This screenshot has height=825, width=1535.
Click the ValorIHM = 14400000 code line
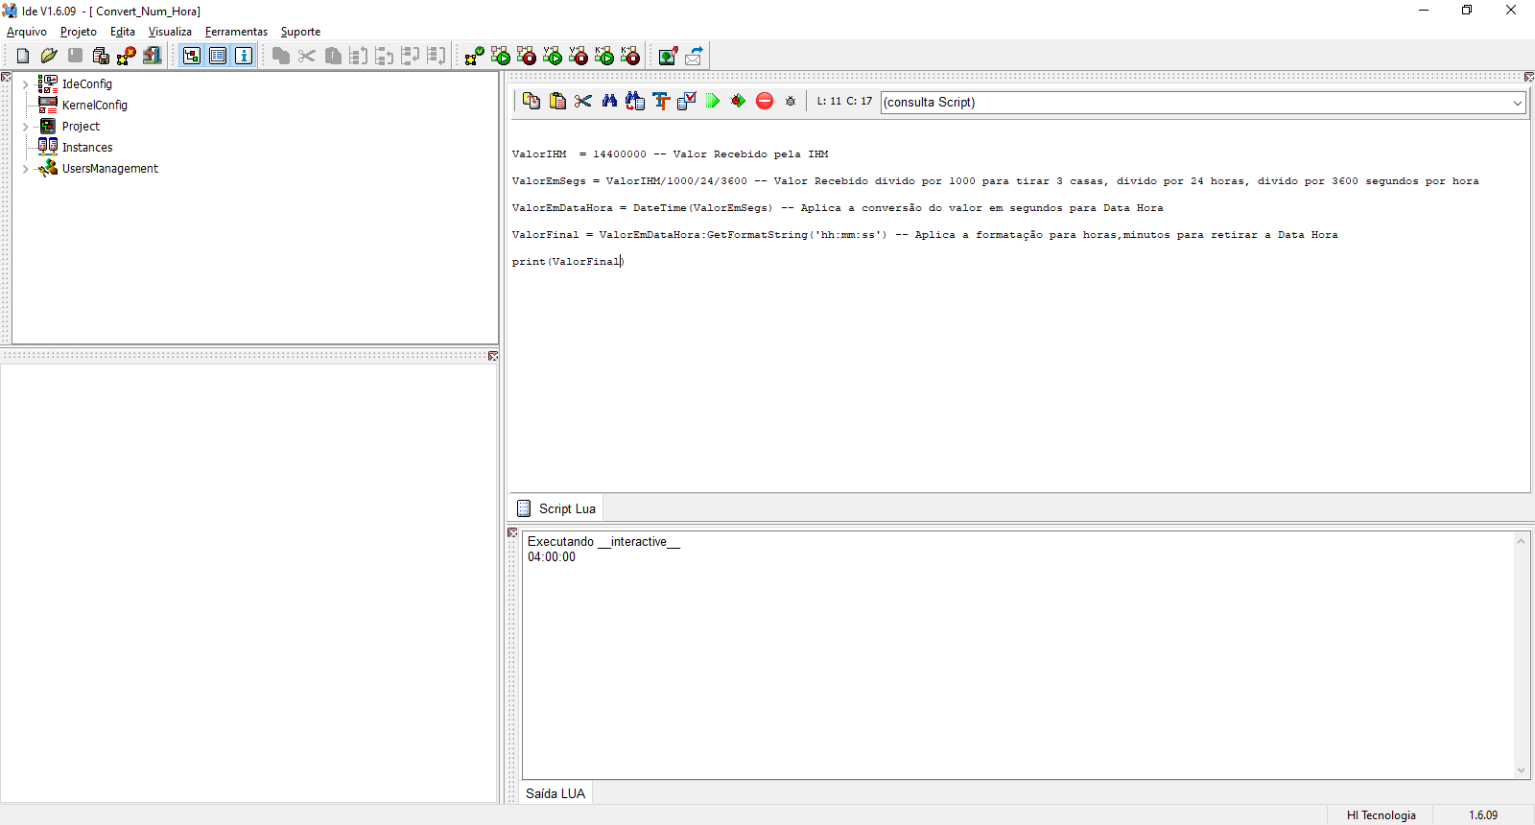[x=670, y=153]
